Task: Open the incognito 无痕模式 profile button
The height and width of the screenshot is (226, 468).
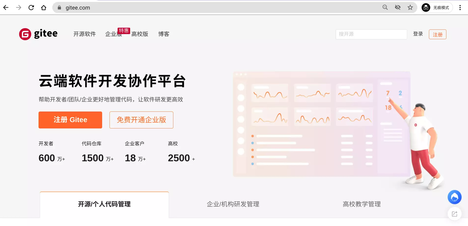Action: coord(437,7)
